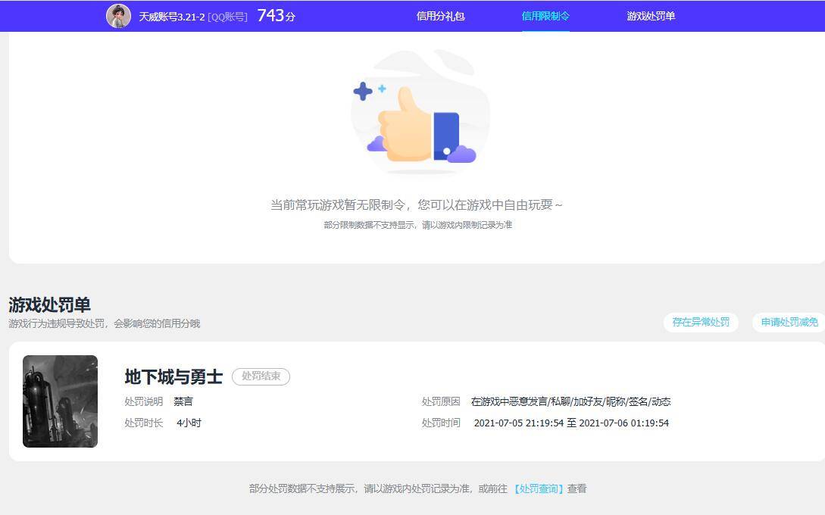Open the 【处罚查询】 link at the bottom
Screen dimensions: 825x515
pyautogui.click(x=539, y=488)
